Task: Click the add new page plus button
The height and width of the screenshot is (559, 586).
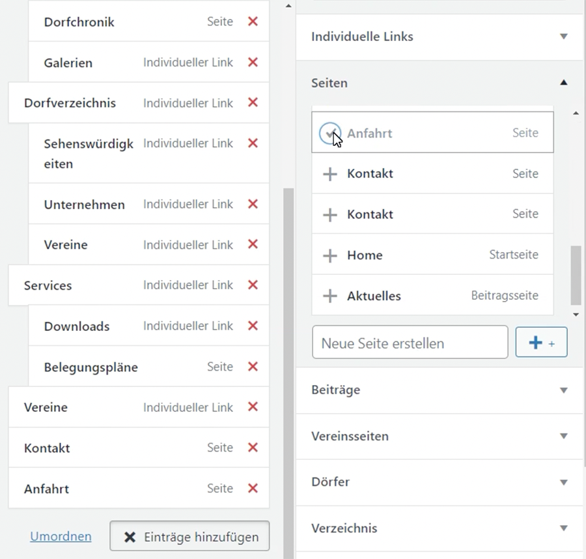Action: [541, 343]
